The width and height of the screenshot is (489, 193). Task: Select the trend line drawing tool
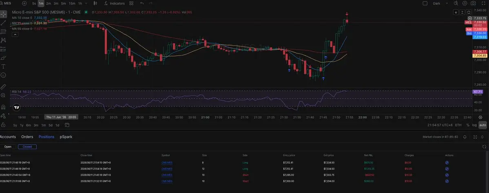click(x=3, y=23)
